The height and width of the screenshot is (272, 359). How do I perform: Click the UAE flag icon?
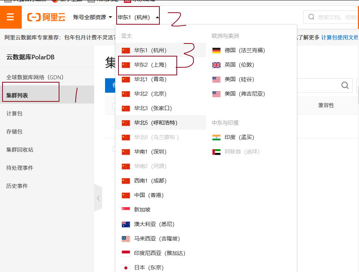216,152
